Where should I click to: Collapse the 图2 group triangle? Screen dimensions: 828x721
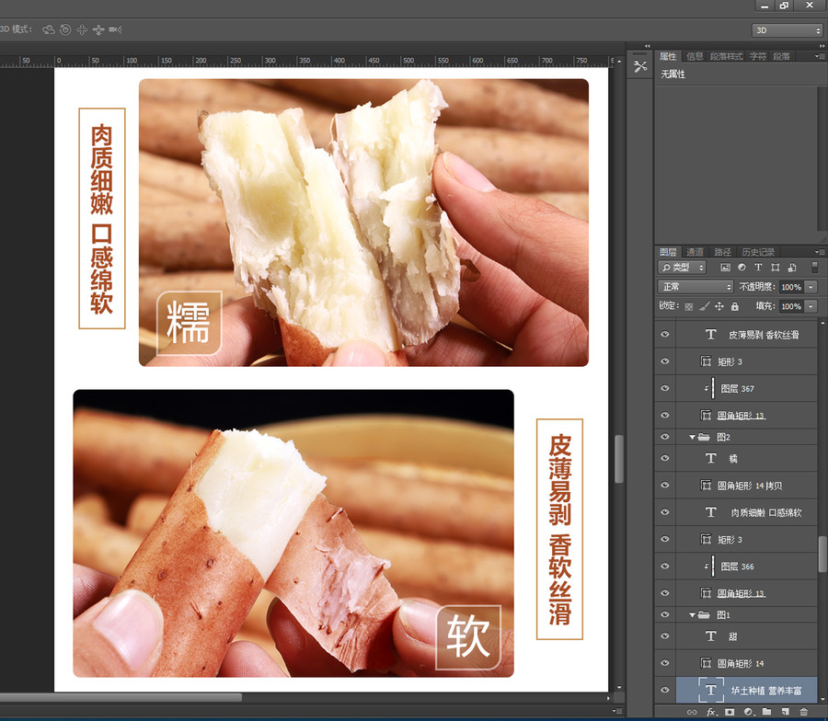692,437
